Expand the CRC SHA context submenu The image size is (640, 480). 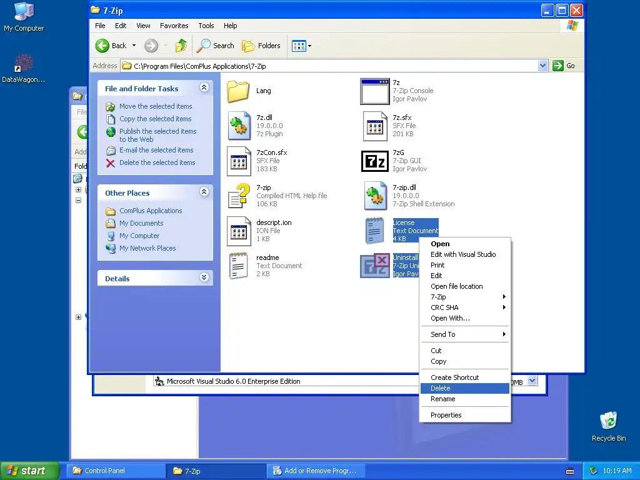click(465, 307)
